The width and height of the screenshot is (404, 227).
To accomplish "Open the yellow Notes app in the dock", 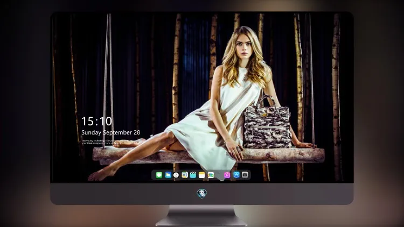I will click(202, 175).
